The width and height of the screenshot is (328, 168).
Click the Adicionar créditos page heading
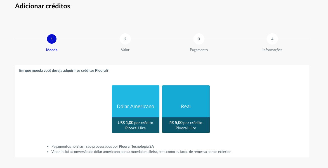tap(43, 6)
